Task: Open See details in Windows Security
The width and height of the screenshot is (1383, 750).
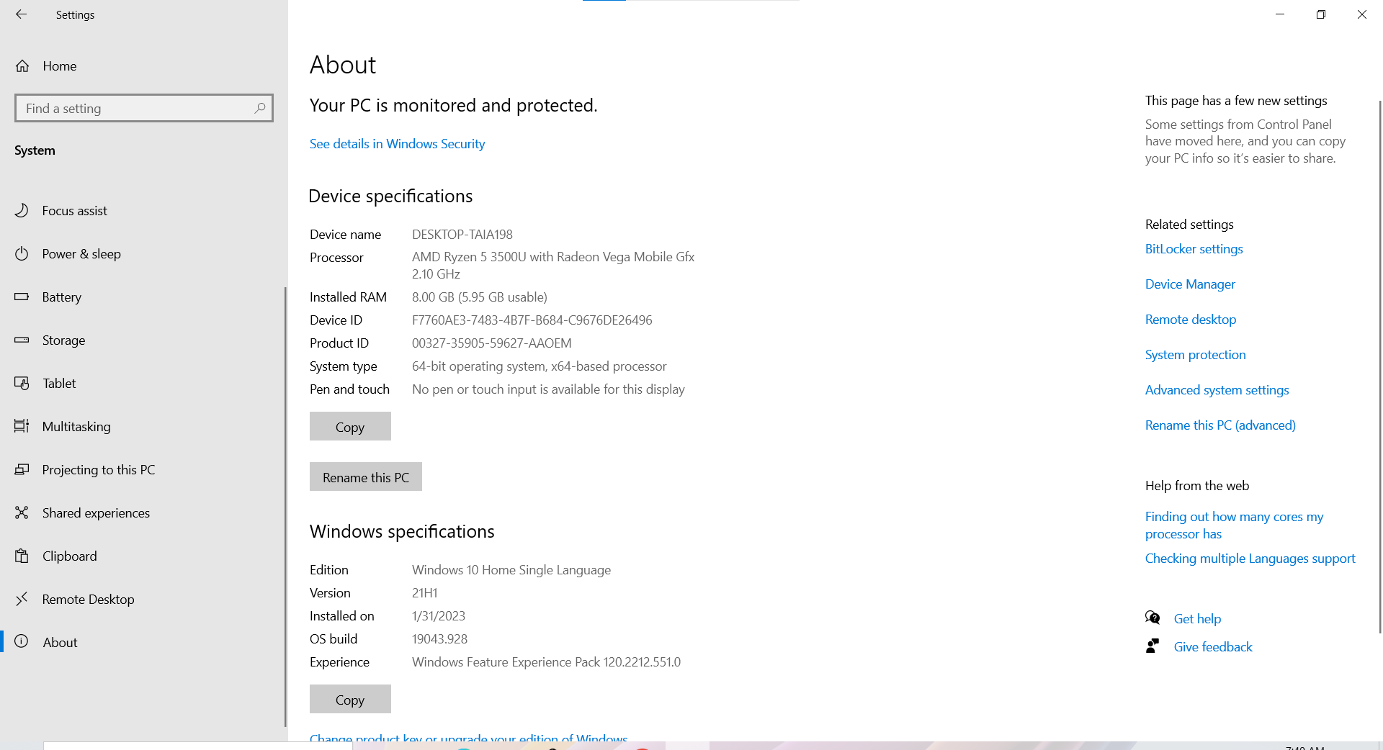Action: point(397,144)
